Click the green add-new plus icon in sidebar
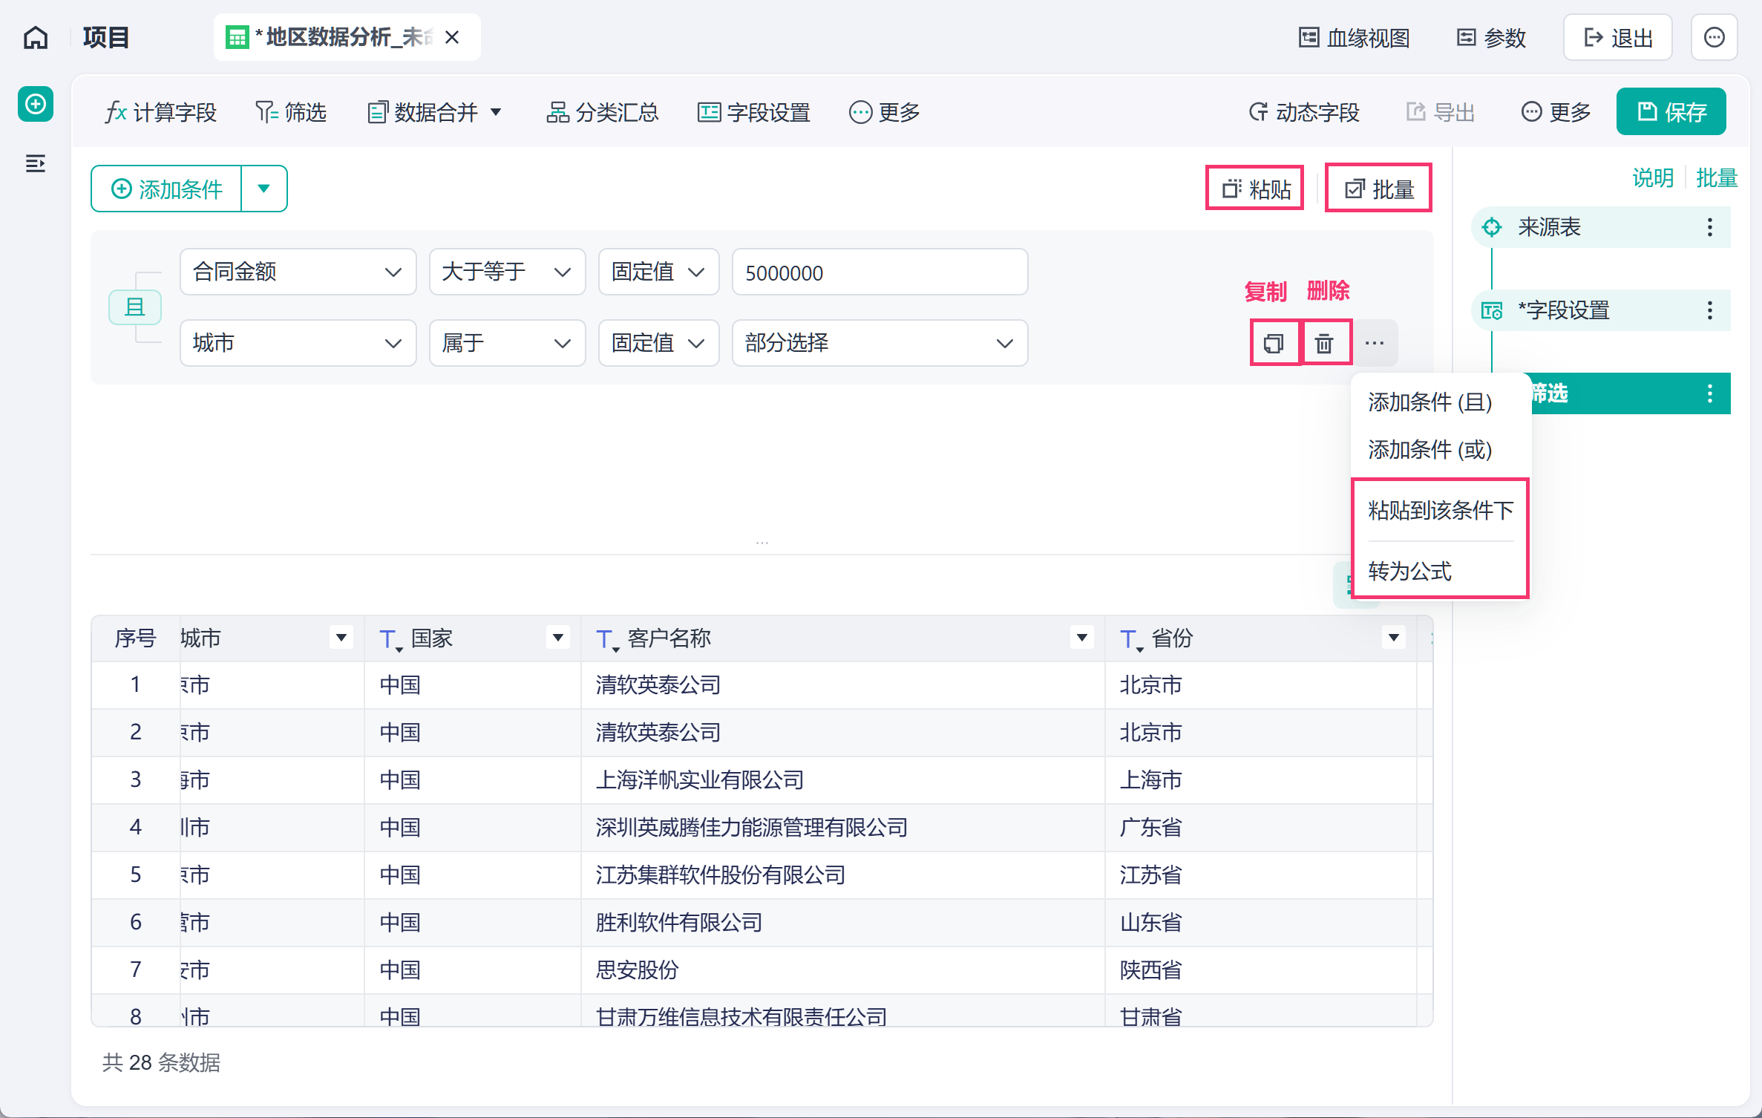 coord(36,104)
